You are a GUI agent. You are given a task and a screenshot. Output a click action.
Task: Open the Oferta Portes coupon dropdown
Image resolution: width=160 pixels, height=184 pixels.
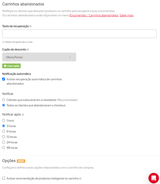tap(39, 57)
